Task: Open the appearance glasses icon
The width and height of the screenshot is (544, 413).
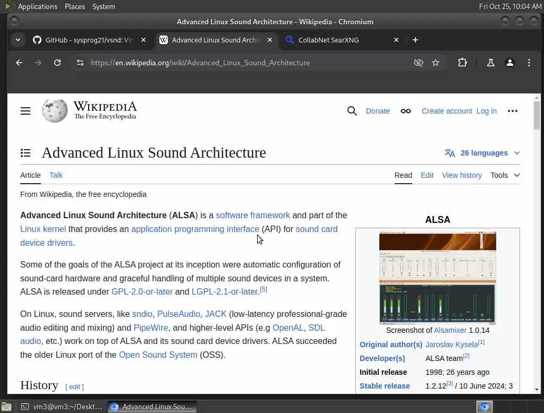Action: 405,111
